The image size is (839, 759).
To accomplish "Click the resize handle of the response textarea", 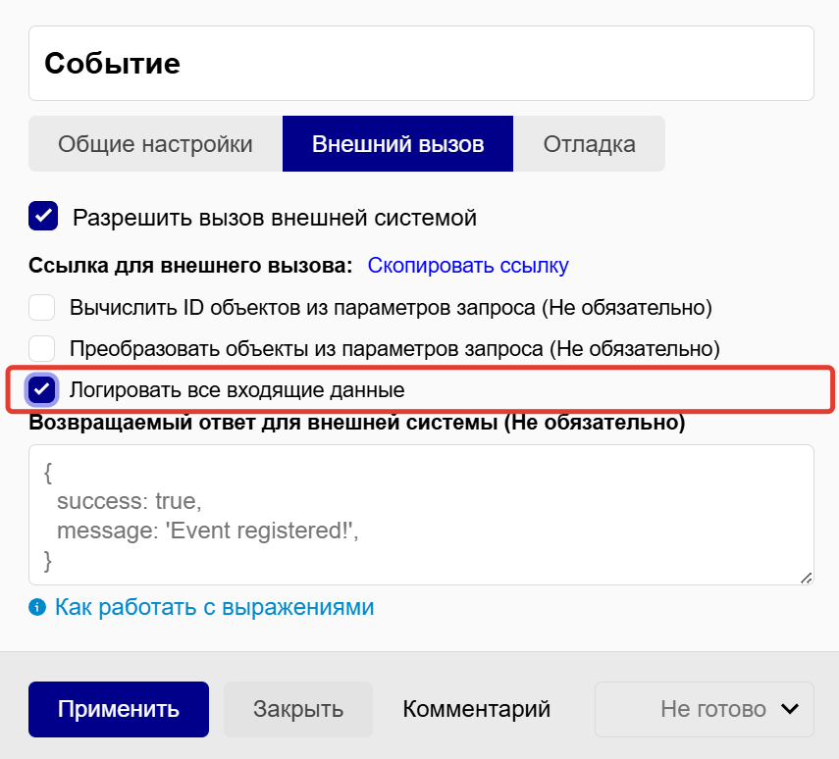I will pyautogui.click(x=806, y=578).
